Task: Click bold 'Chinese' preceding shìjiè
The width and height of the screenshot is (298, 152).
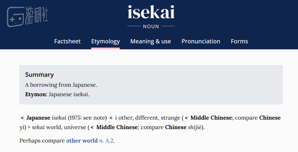Action: pos(176,127)
